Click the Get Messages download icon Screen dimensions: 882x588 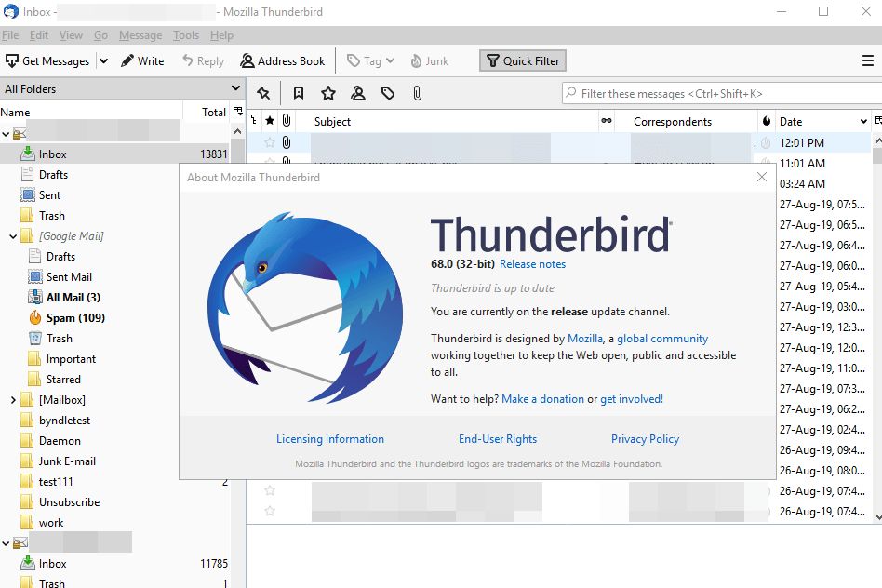click(12, 61)
